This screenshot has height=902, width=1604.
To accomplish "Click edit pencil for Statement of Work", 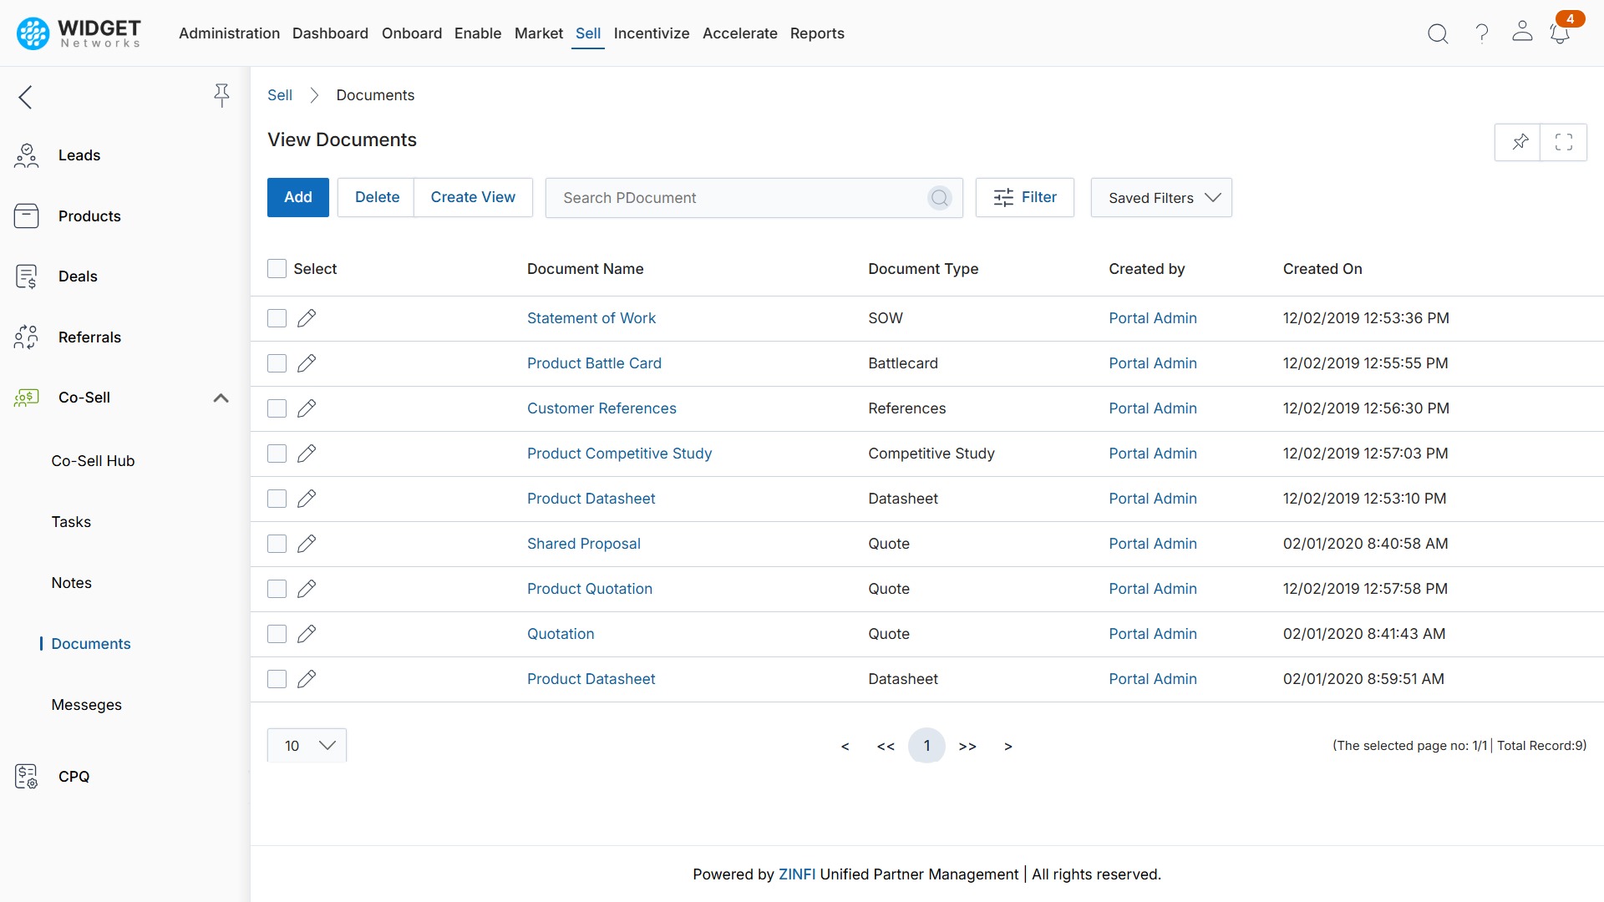I will click(307, 318).
